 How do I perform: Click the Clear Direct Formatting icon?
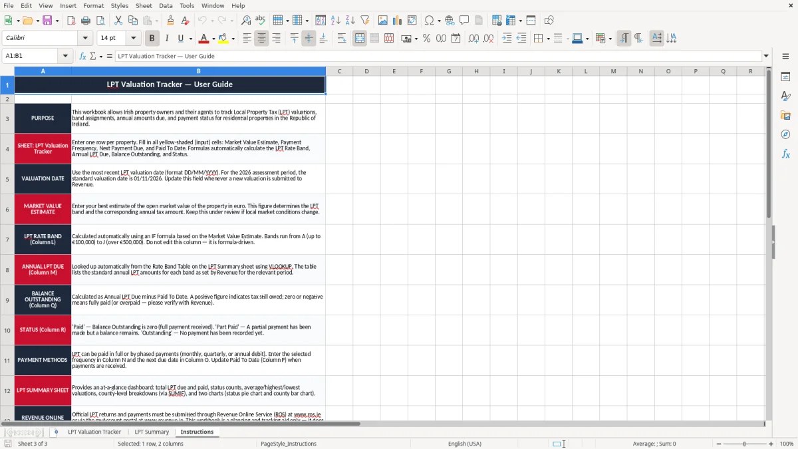(x=186, y=21)
